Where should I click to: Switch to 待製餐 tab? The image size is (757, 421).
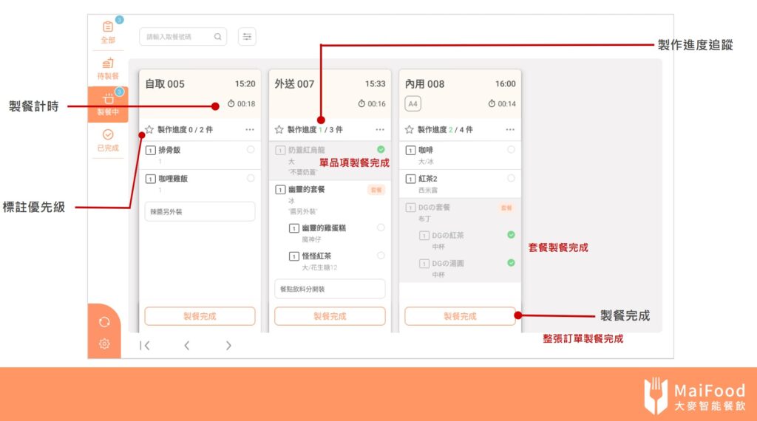[108, 68]
